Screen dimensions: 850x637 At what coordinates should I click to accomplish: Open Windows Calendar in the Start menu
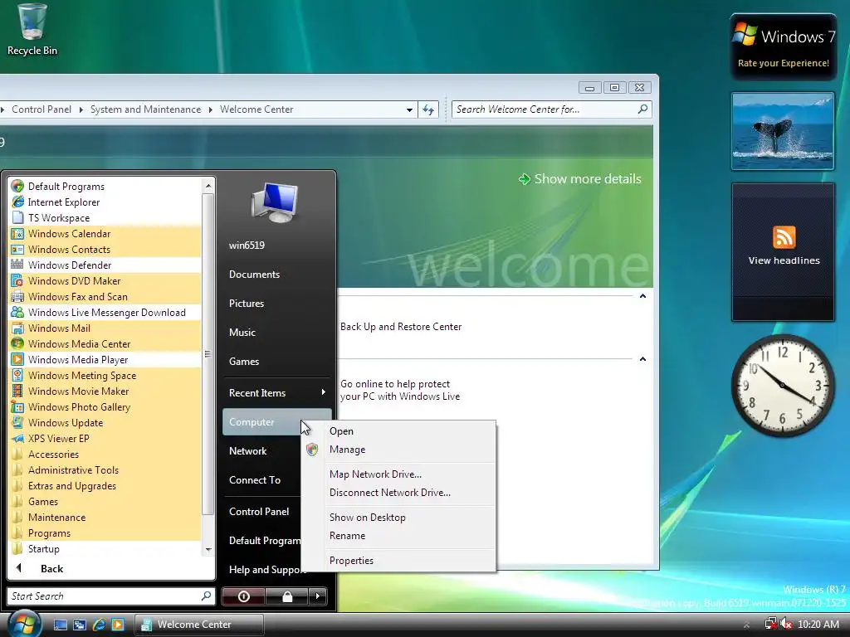(69, 233)
